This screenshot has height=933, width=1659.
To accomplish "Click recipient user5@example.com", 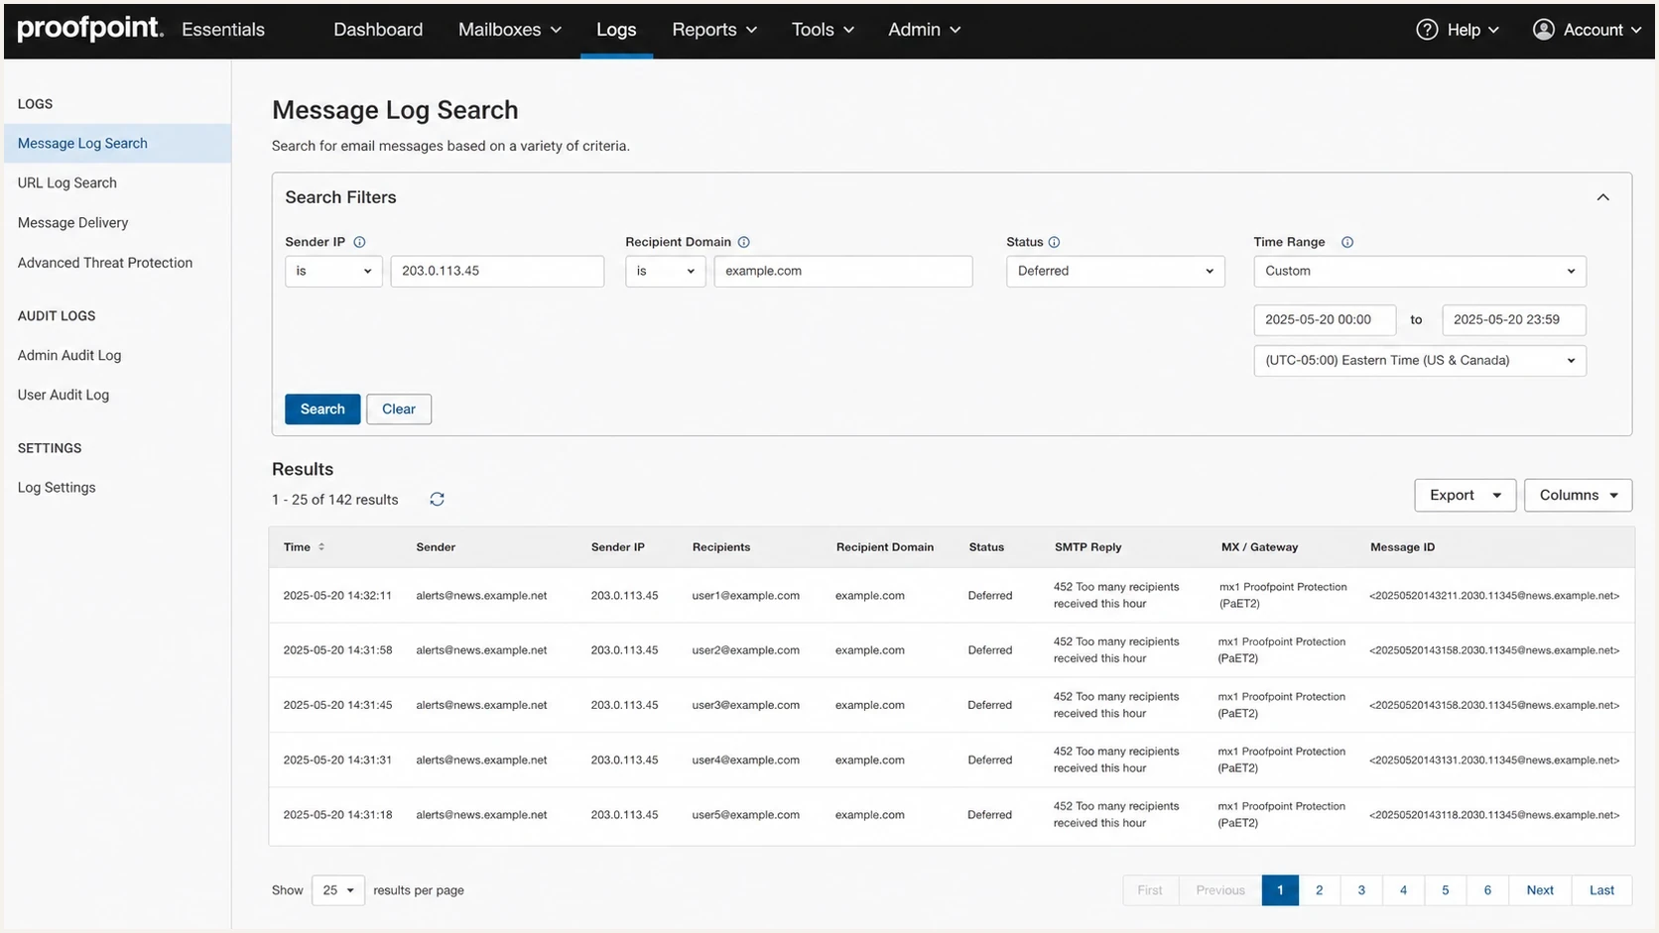I will (745, 815).
